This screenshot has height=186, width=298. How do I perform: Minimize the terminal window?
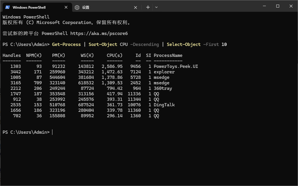[264, 6]
